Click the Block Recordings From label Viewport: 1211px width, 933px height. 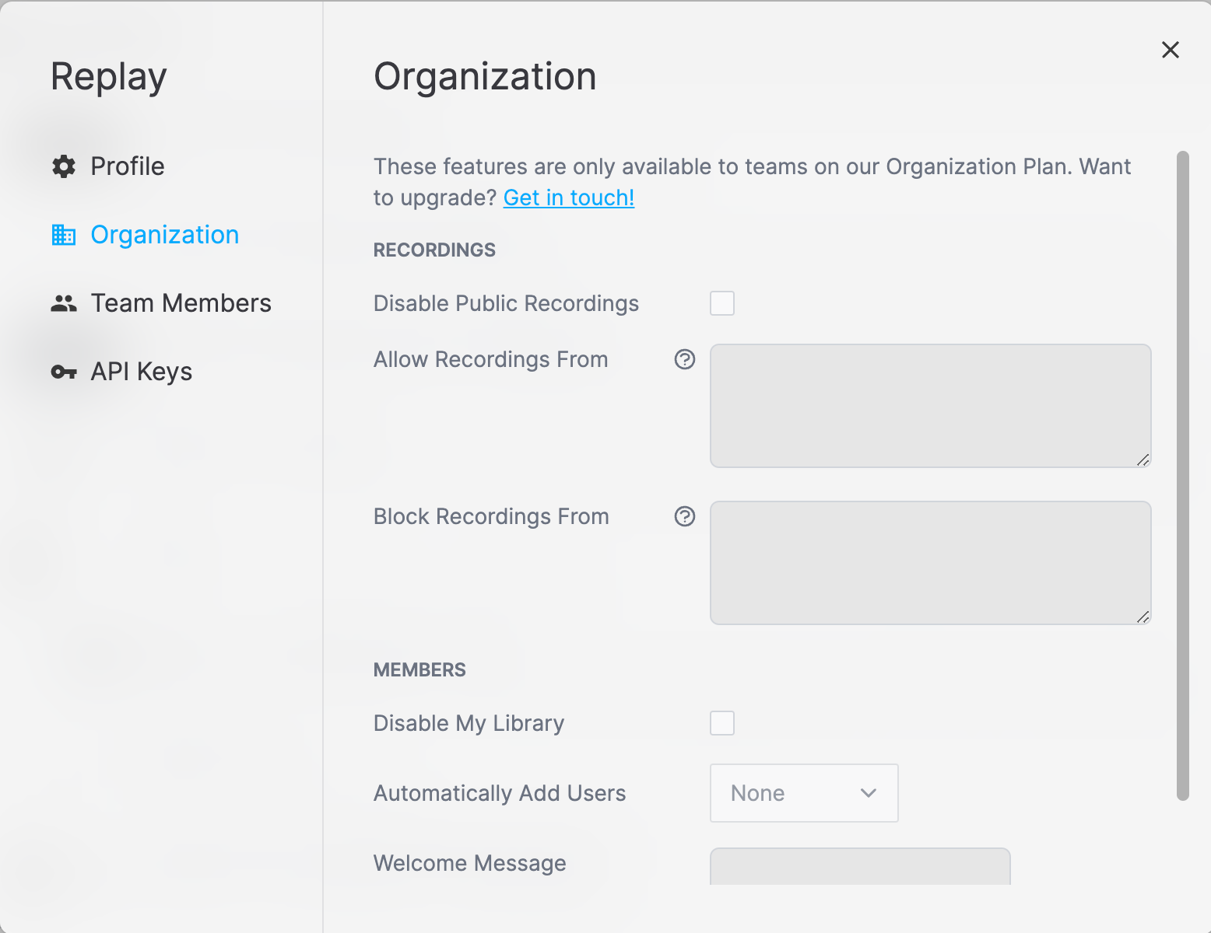tap(491, 516)
